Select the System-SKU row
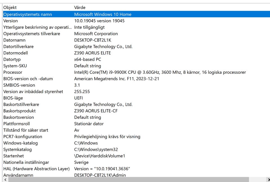 pos(15,66)
